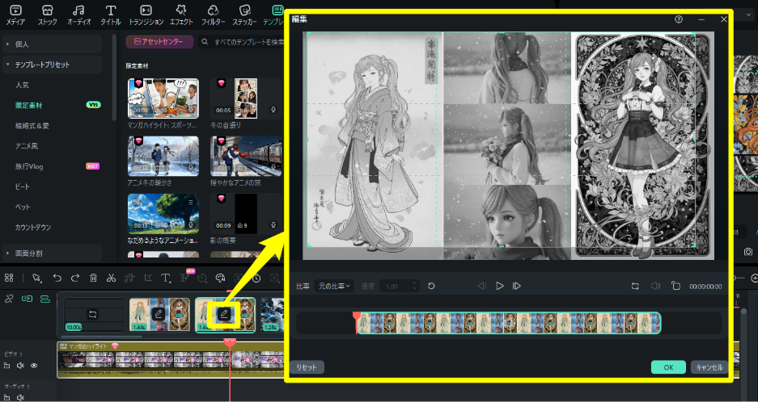Mute the オーディオ 1 track
The image size is (758, 402).
coord(20,398)
